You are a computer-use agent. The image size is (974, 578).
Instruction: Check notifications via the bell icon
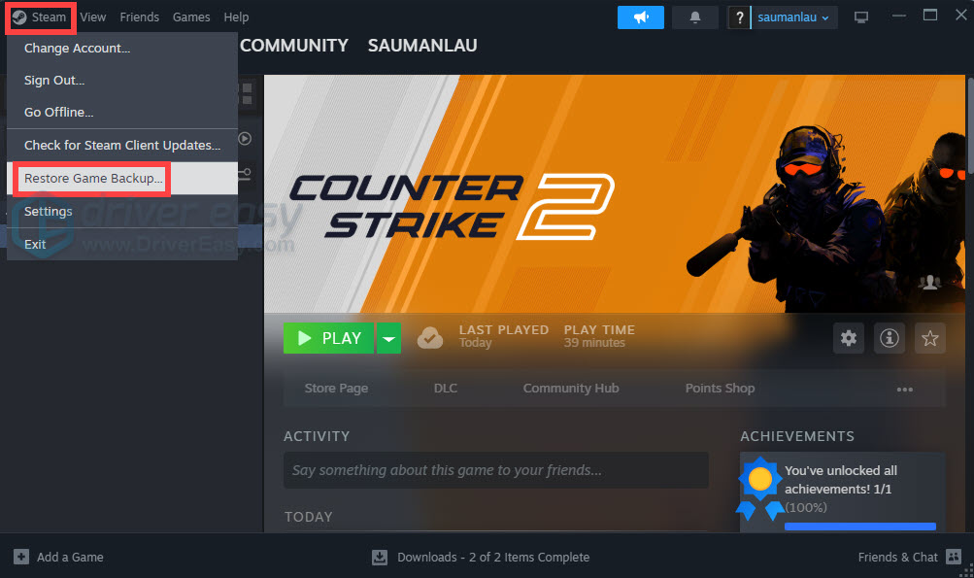[x=694, y=17]
